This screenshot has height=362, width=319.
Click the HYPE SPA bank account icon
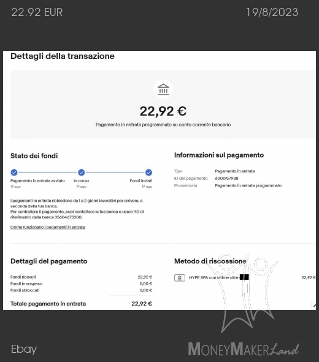(x=180, y=278)
